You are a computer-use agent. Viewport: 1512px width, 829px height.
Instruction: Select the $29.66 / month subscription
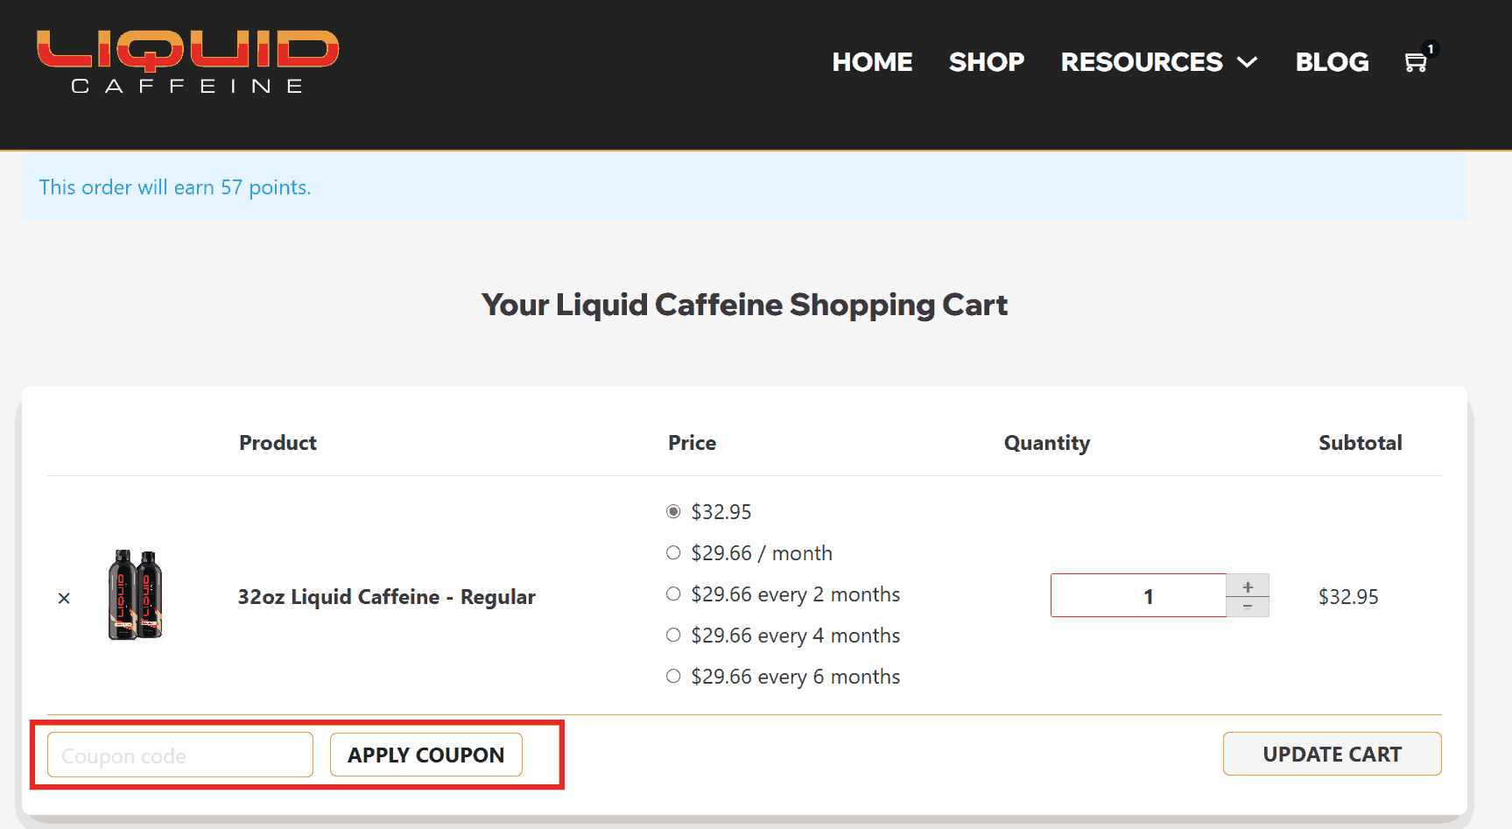[673, 552]
